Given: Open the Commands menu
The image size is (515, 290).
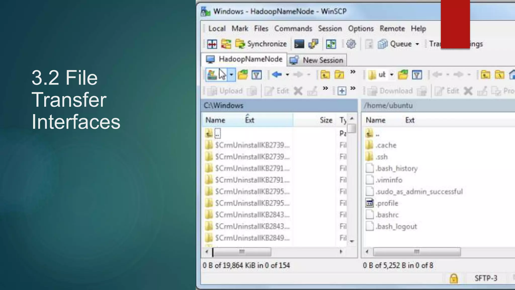Looking at the screenshot, I should tap(293, 28).
